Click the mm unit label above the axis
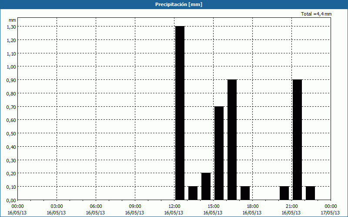This screenshot has height=217, width=348. pyautogui.click(x=12, y=20)
